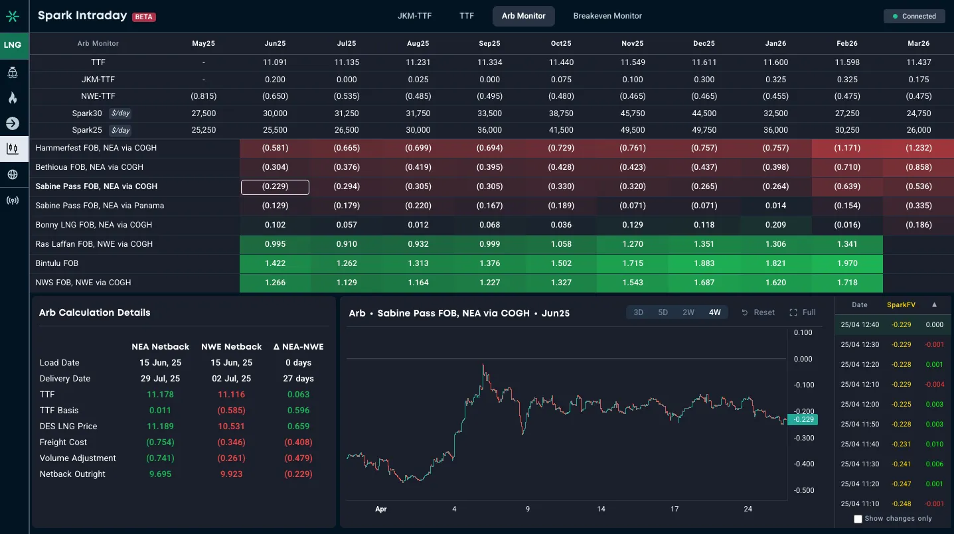Toggle the $/day unit for Spark30
Image resolution: width=954 pixels, height=534 pixels.
[120, 113]
